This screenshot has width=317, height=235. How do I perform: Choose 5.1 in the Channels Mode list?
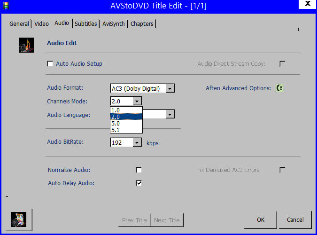[x=116, y=130]
